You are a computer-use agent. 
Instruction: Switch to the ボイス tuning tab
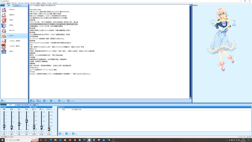click(x=18, y=105)
